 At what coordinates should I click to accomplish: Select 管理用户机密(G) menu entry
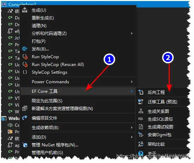tap(78, 153)
